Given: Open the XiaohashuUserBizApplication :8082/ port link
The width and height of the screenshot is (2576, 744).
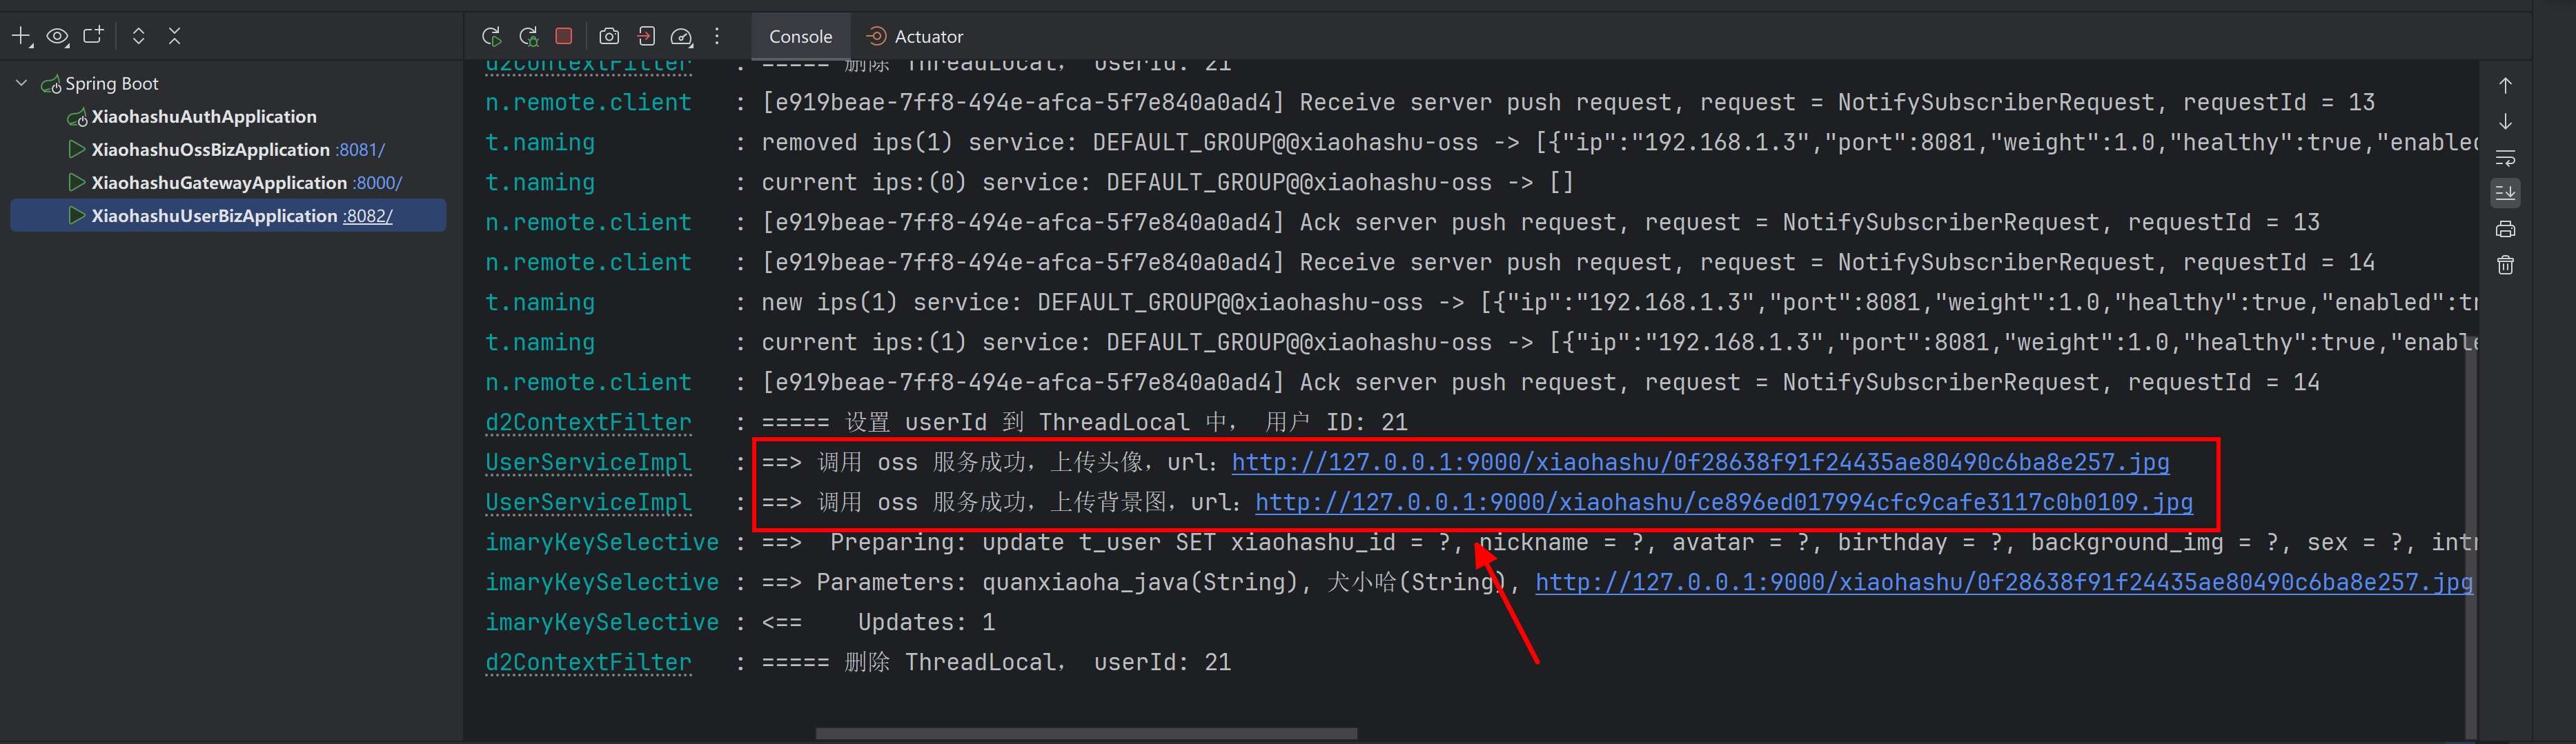Looking at the screenshot, I should click(x=367, y=217).
